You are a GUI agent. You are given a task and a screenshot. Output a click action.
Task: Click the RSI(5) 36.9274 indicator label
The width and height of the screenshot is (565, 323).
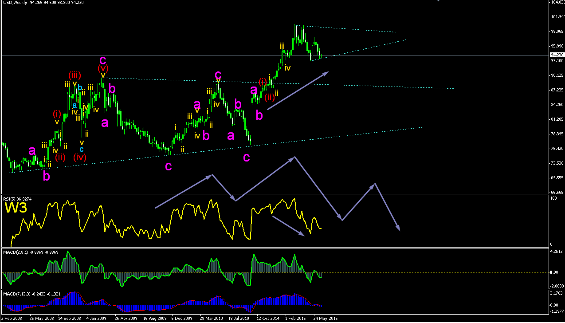click(18, 199)
